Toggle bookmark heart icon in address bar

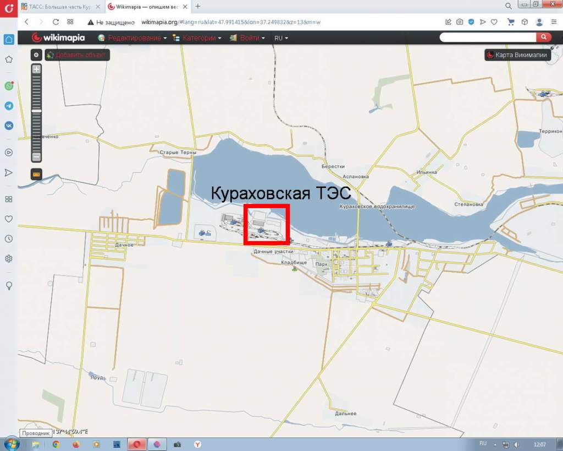494,22
